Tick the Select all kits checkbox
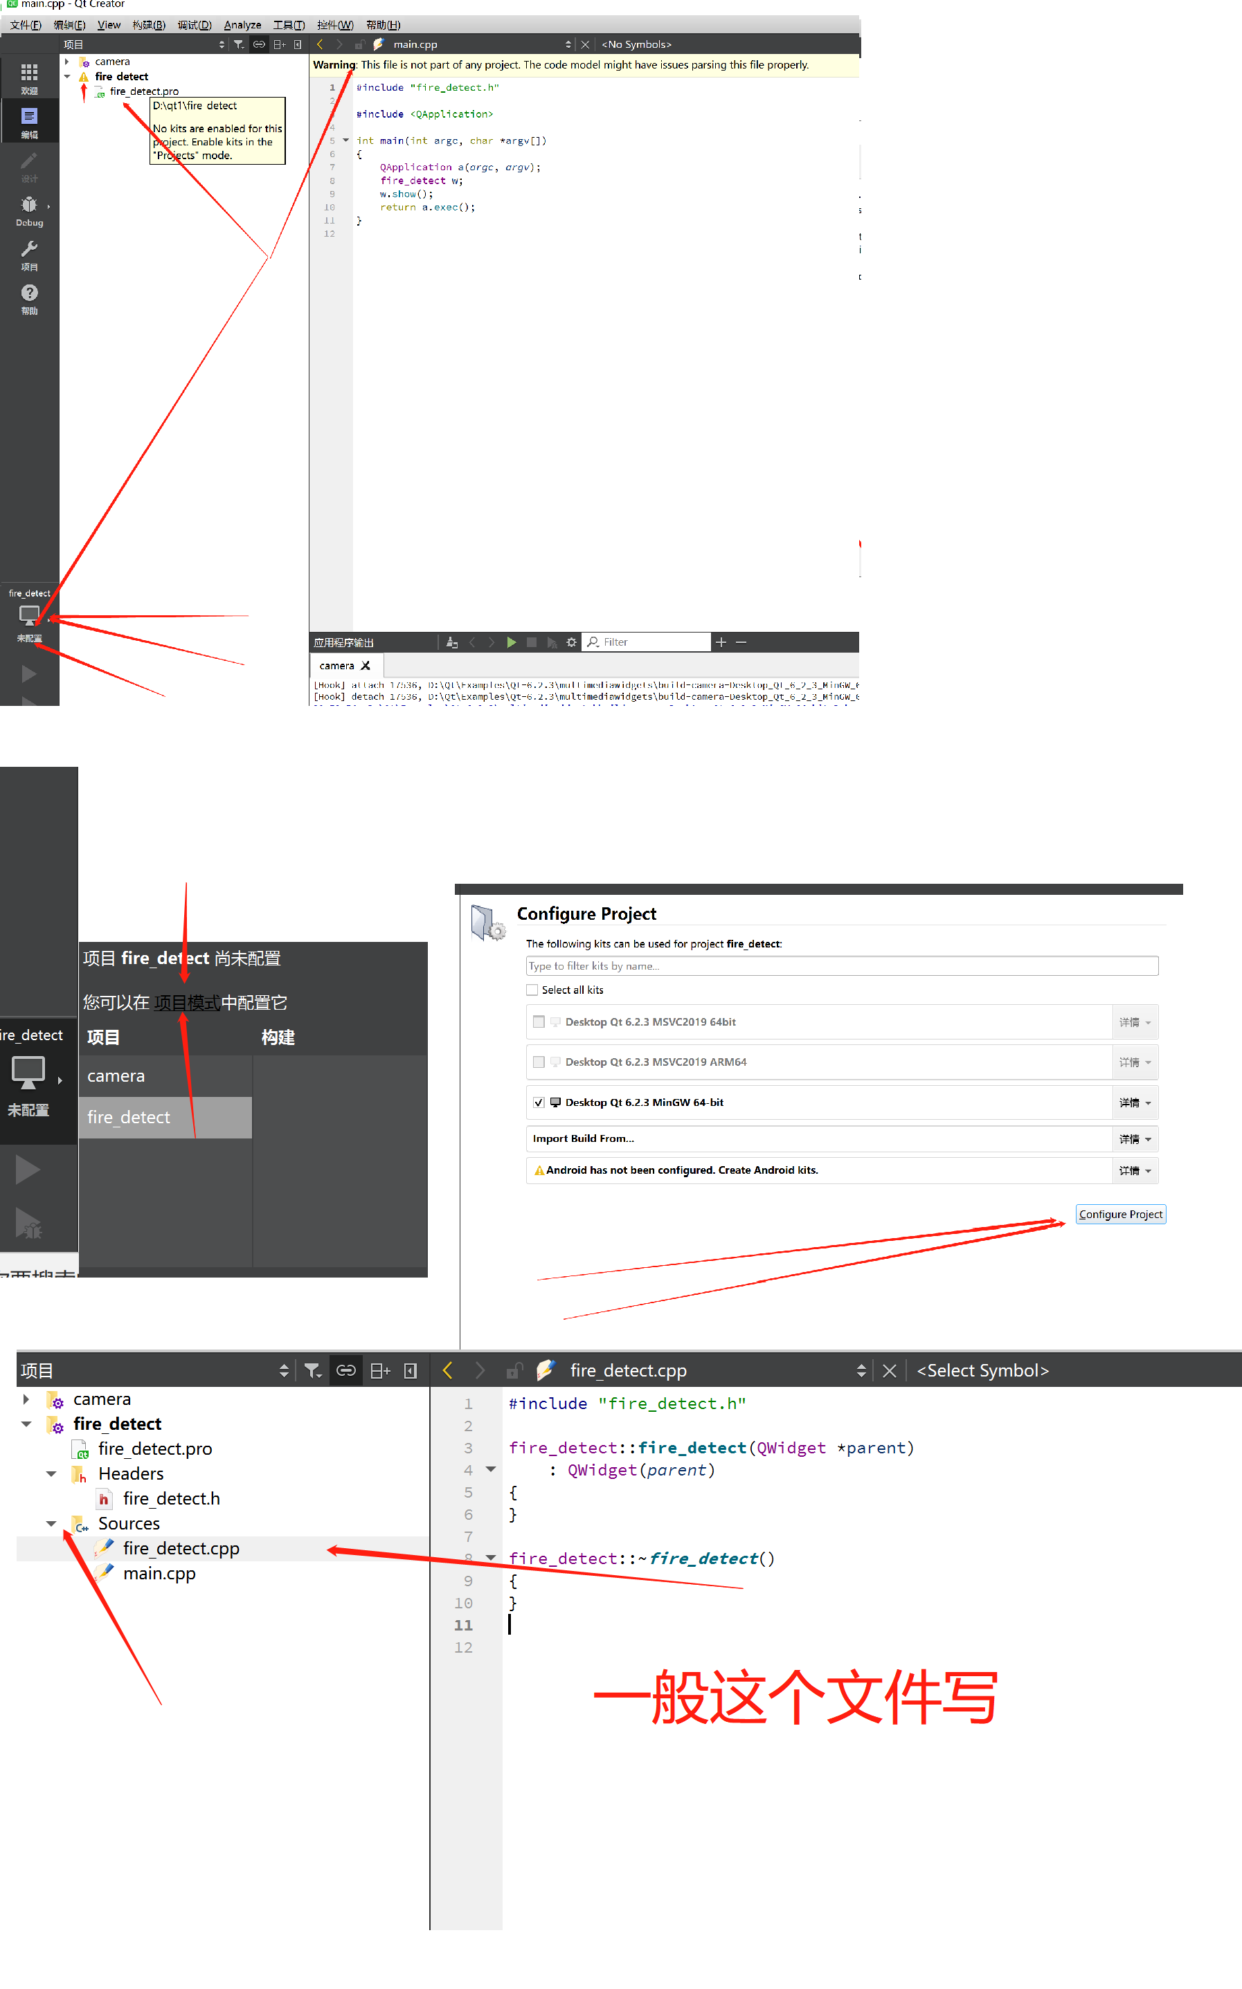The height and width of the screenshot is (1989, 1242). [532, 990]
